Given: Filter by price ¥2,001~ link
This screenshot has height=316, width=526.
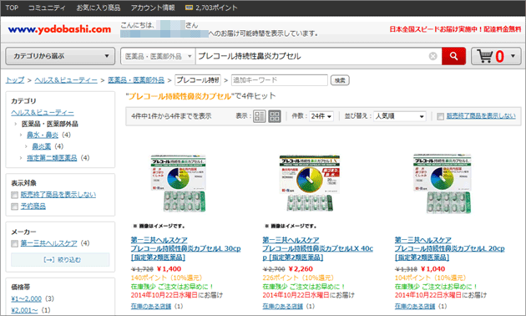Looking at the screenshot, I should [x=24, y=310].
